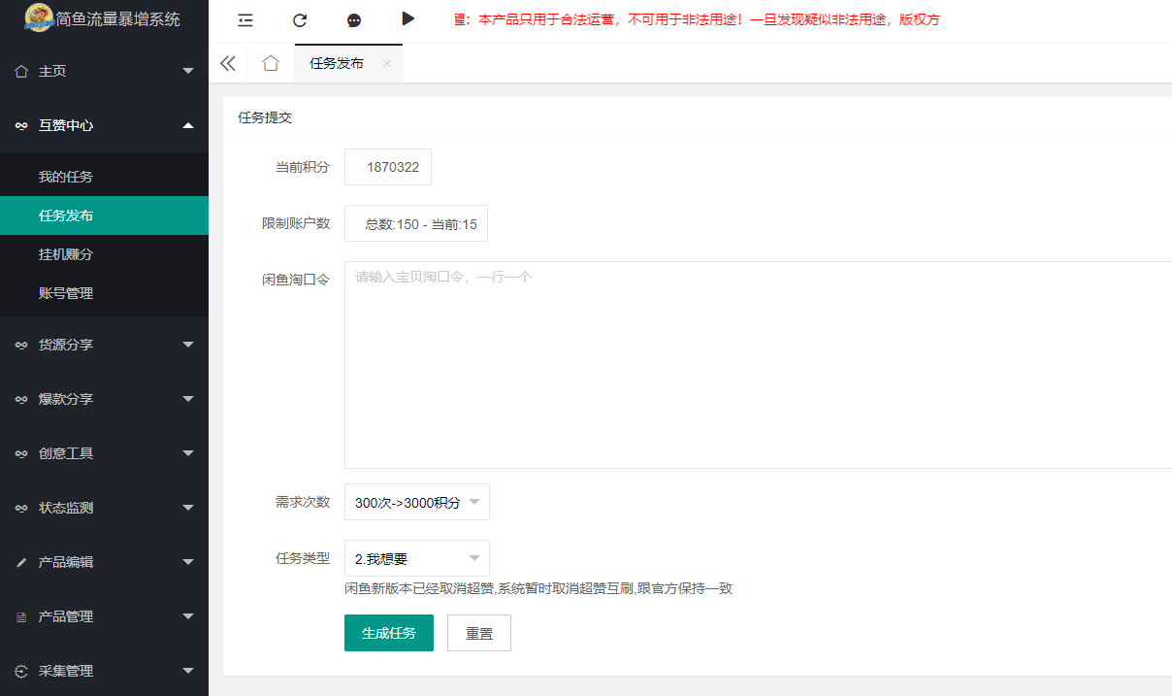This screenshot has height=696, width=1172.
Task: Click the 重置 button
Action: pyautogui.click(x=478, y=632)
